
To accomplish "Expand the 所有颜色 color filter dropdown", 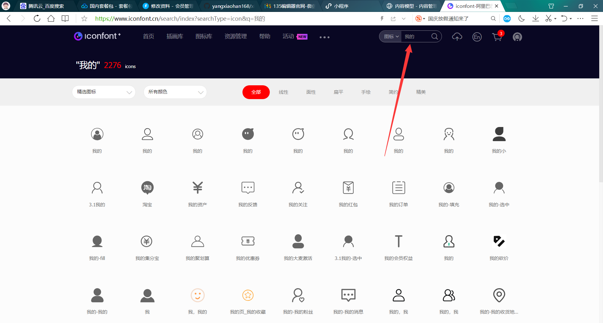I will coord(175,92).
